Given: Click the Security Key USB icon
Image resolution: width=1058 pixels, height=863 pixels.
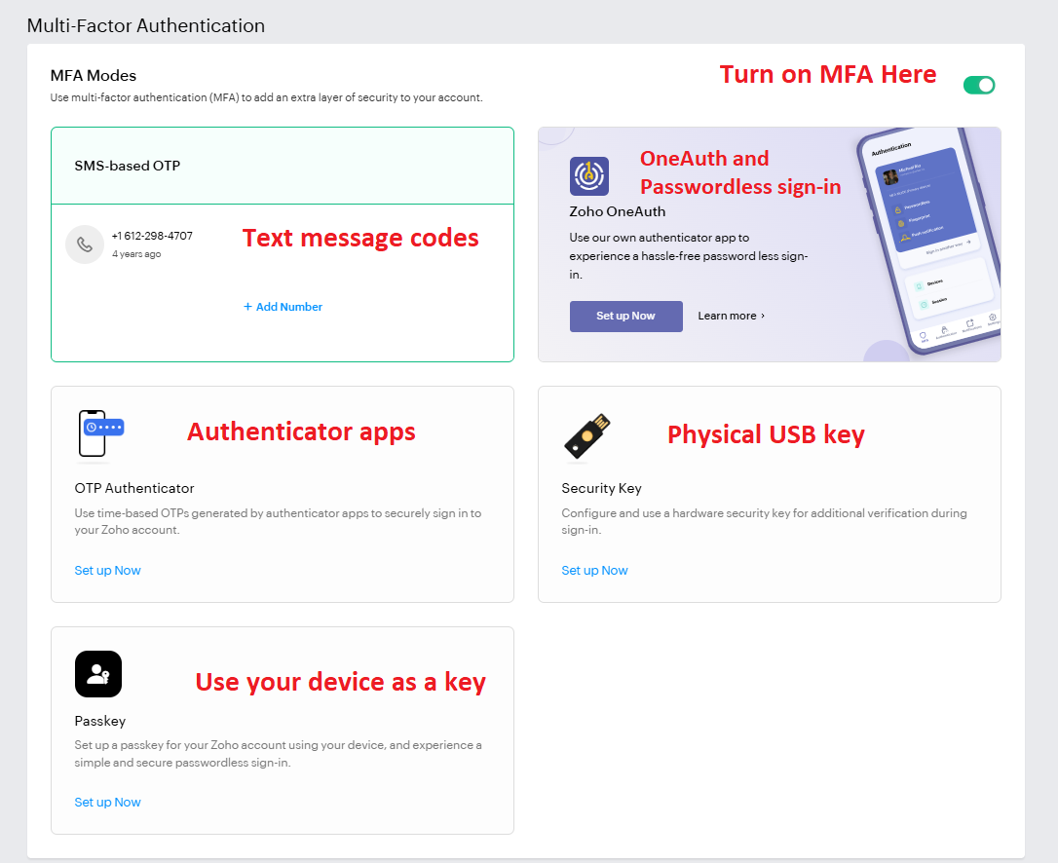Looking at the screenshot, I should 587,436.
